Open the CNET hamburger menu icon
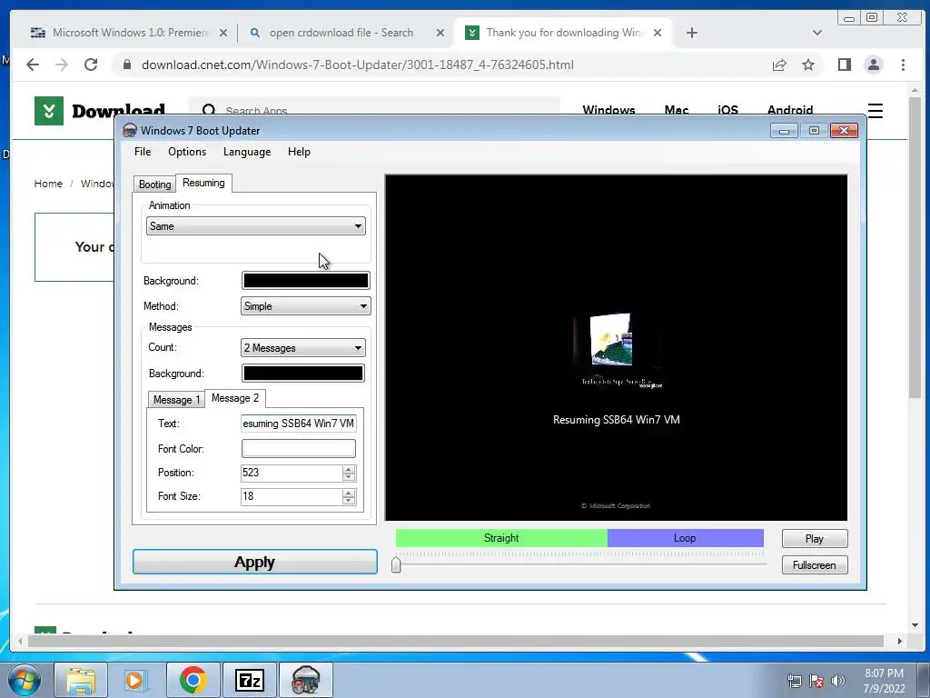Viewport: 930px width, 698px height. (876, 111)
